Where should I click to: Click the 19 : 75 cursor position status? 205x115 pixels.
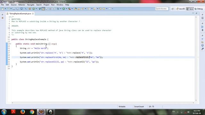(151, 107)
